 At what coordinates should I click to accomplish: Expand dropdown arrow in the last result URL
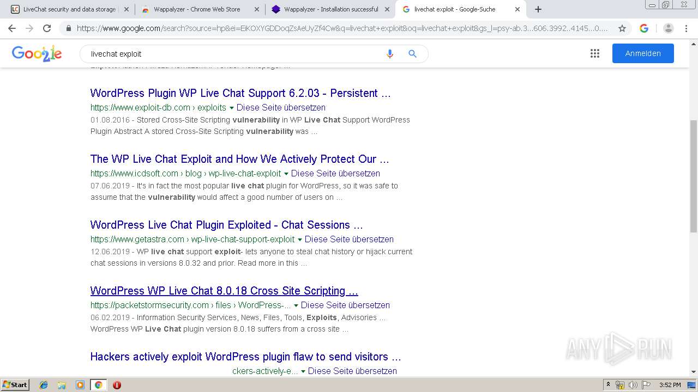point(303,371)
